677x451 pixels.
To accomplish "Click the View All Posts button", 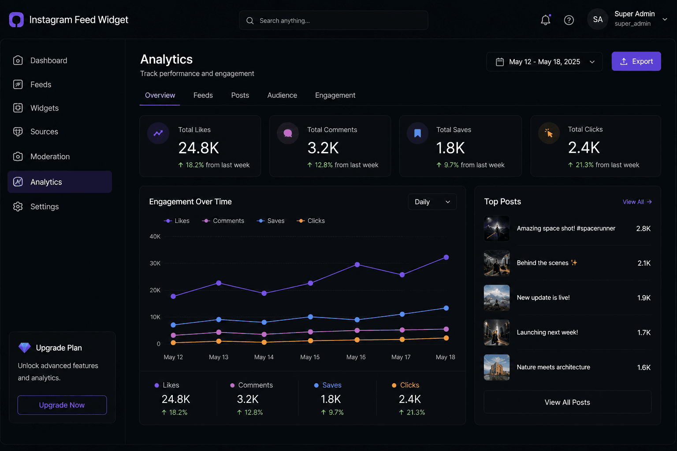I will (567, 402).
